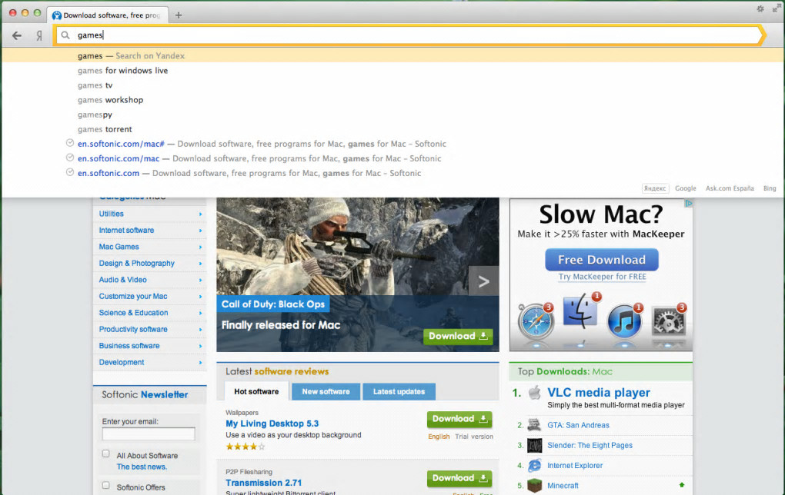Choose the 'games for windows live' suggestion
Viewport: 785px width, 495px height.
pyautogui.click(x=392, y=71)
